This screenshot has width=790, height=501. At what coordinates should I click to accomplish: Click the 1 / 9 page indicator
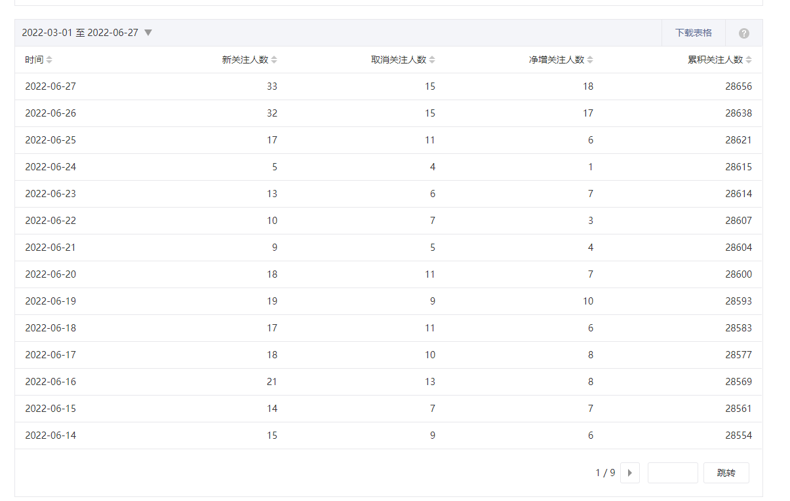pyautogui.click(x=605, y=473)
